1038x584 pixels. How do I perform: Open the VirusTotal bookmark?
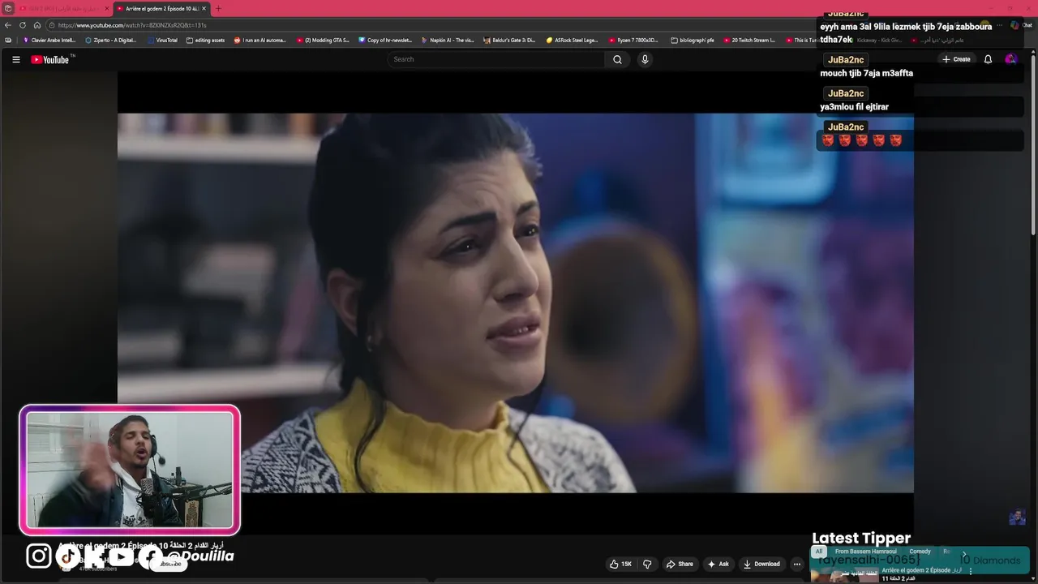pos(162,40)
